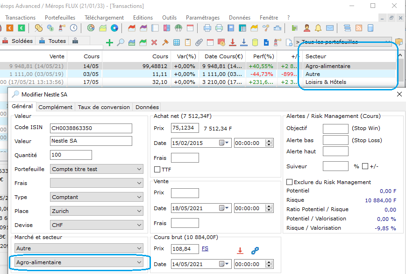Image resolution: width=406 pixels, height=274 pixels.
Task: Click red download arrow beside FS link
Action: click(x=240, y=251)
